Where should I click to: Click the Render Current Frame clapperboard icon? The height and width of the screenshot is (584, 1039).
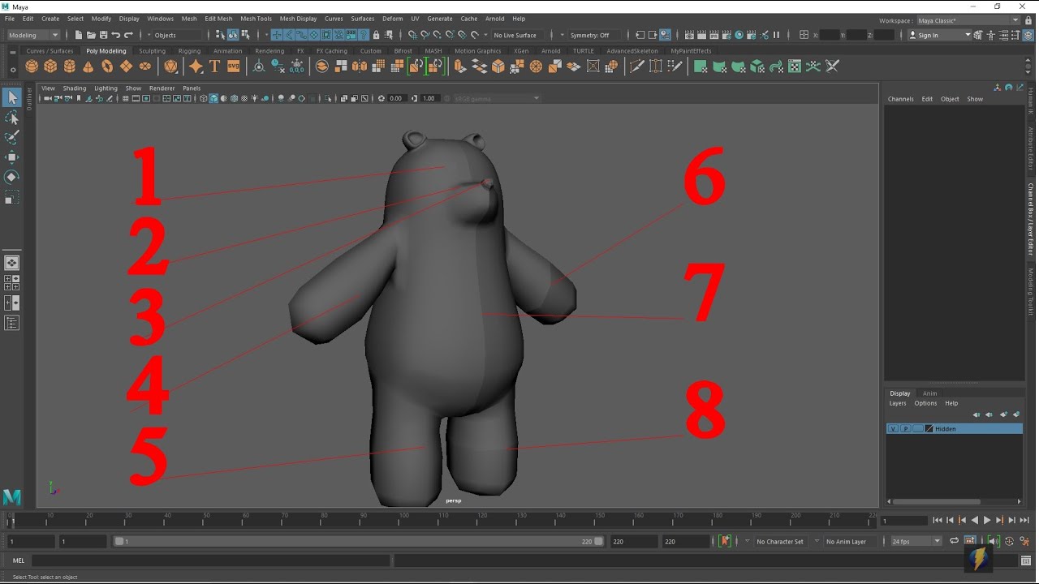click(702, 35)
